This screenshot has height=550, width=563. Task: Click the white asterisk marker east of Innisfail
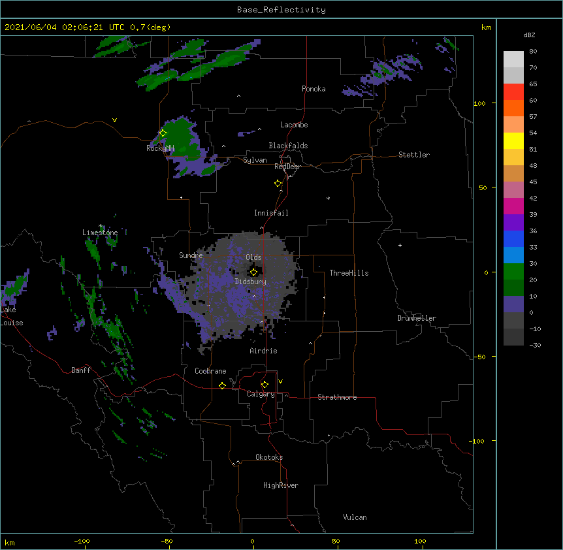point(328,198)
